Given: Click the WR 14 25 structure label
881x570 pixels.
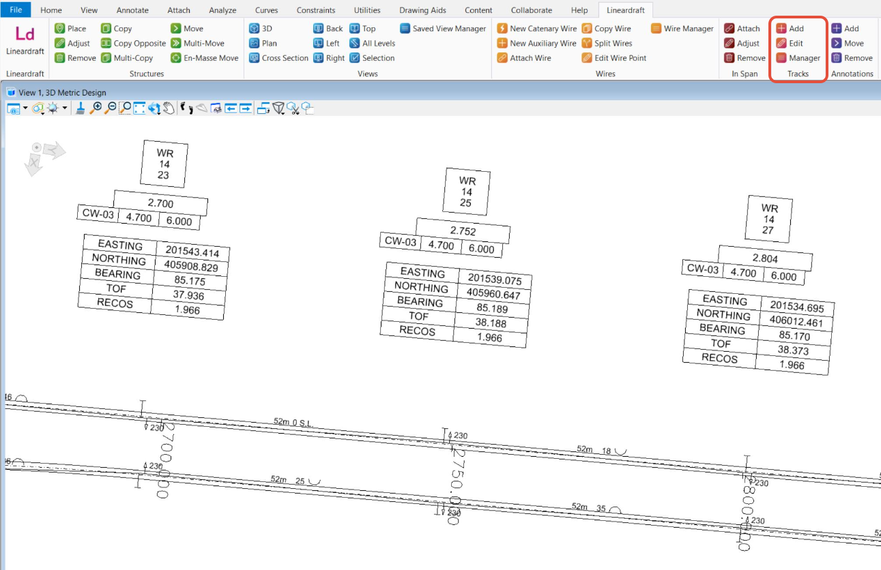Looking at the screenshot, I should click(x=467, y=192).
